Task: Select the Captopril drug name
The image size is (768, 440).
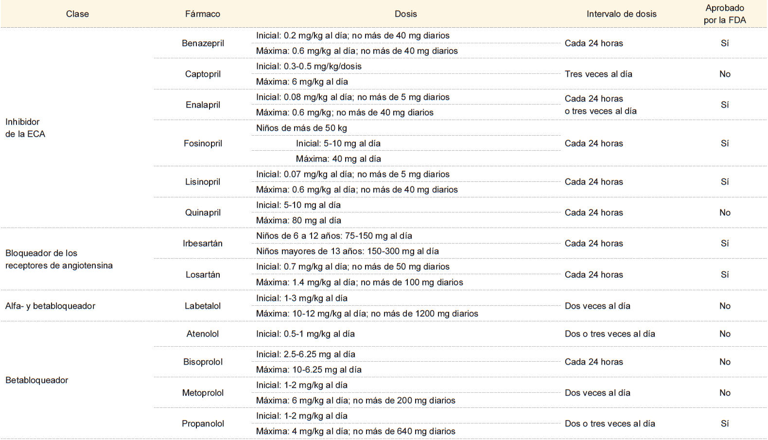Action: pyautogui.click(x=203, y=74)
